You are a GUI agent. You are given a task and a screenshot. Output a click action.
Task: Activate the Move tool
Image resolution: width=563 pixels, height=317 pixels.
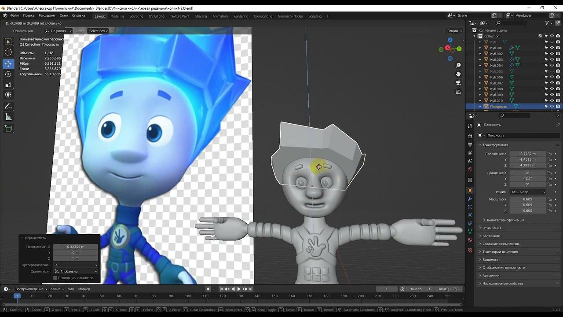[x=8, y=63]
